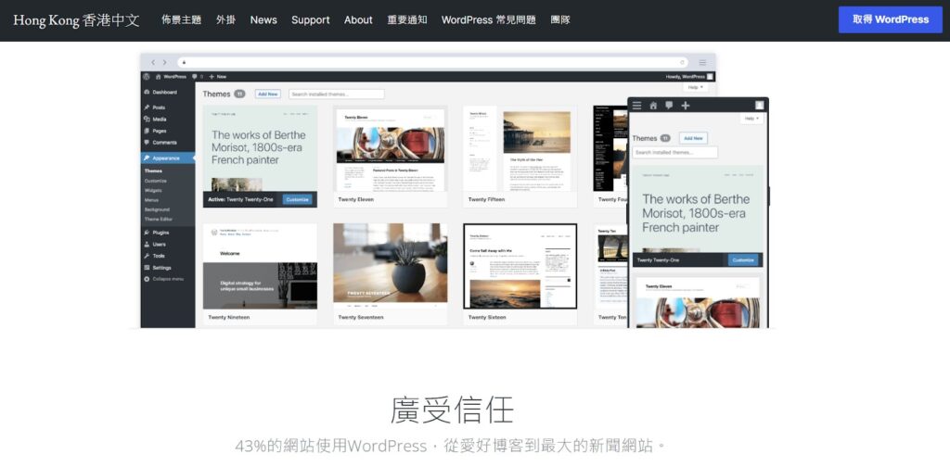
Task: Open the 團隊 menu item
Action: [x=560, y=20]
